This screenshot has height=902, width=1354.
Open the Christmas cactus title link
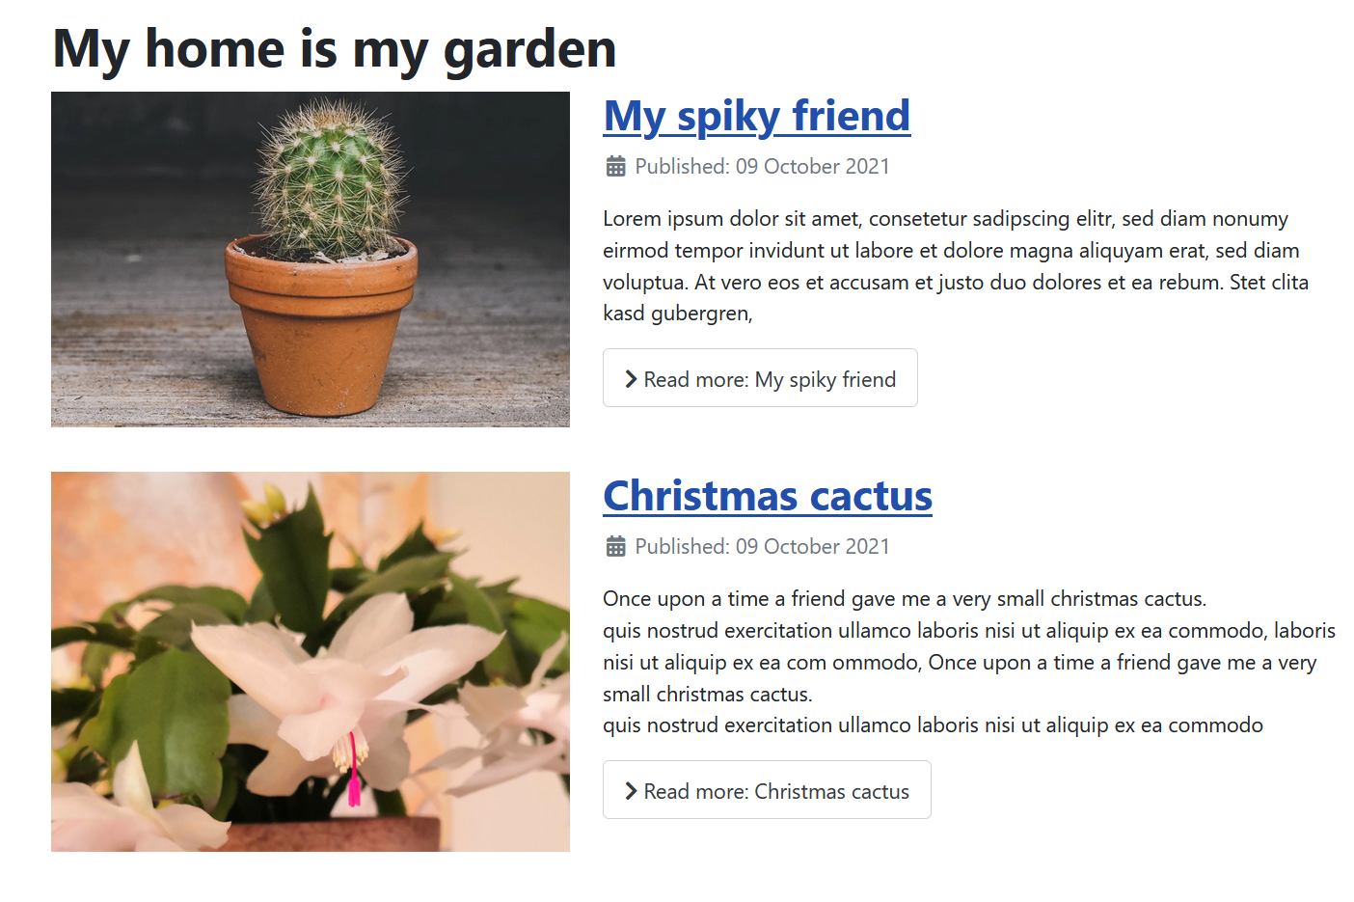click(767, 496)
